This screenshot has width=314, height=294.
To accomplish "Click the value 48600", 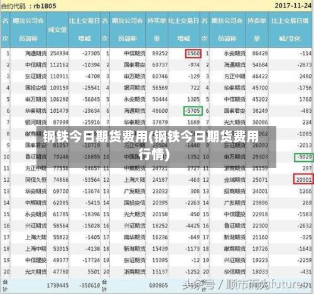I will click(x=160, y=111).
